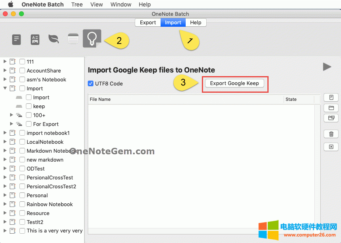Open the add folder icon

click(x=331, y=107)
